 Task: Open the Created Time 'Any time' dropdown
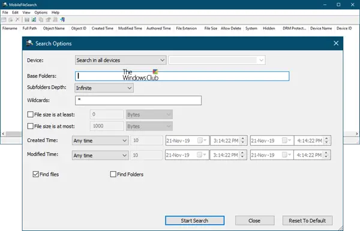point(100,140)
